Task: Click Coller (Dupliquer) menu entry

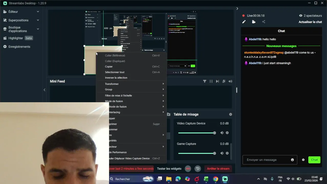Action: pos(131,61)
